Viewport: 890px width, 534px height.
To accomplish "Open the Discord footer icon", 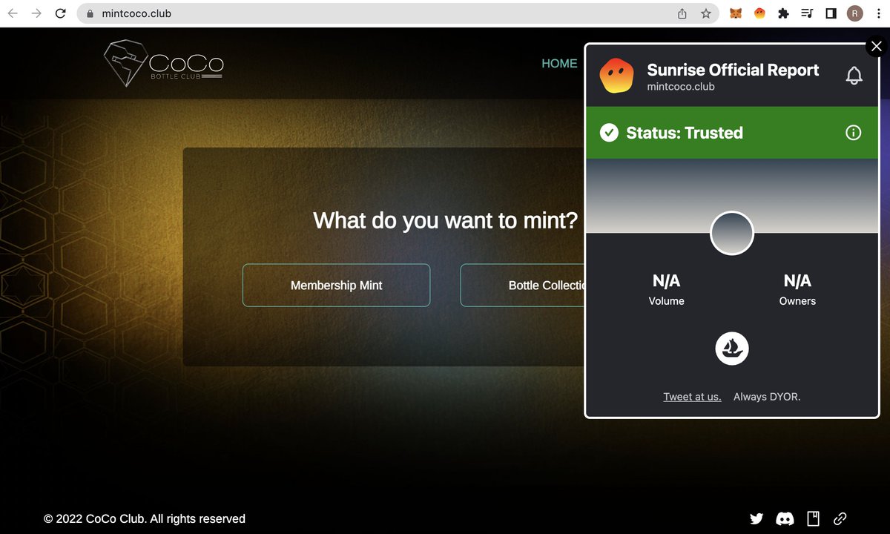I will (785, 518).
